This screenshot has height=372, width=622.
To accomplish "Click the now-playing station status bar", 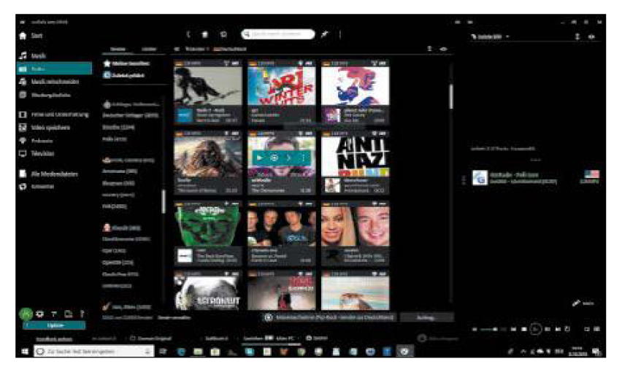I will [x=329, y=317].
